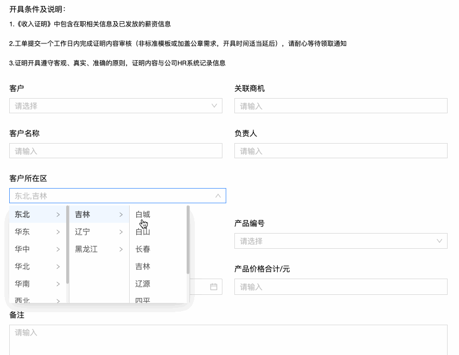Click the region column scrollbar
Image resolution: width=459 pixels, height=355 pixels.
[x=68, y=244]
